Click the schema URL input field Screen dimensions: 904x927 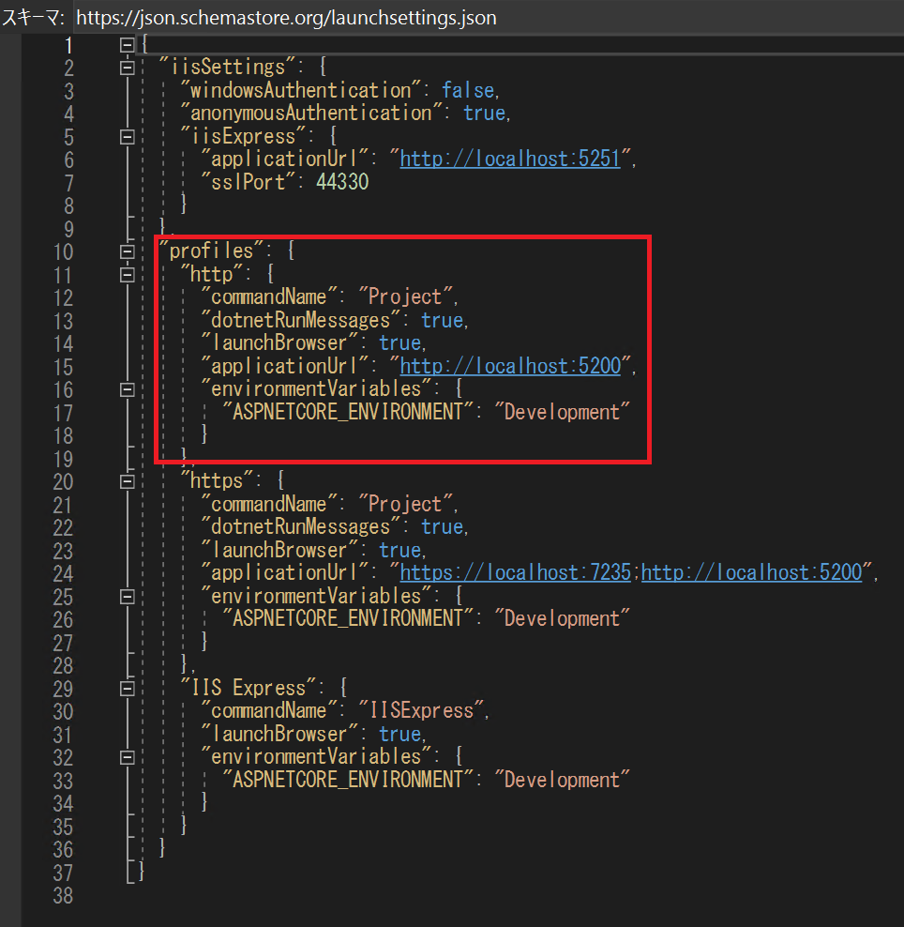(x=488, y=18)
